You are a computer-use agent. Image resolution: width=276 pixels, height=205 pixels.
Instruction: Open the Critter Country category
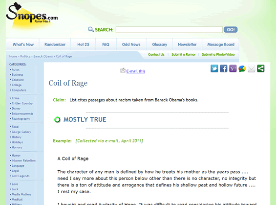point(22,103)
